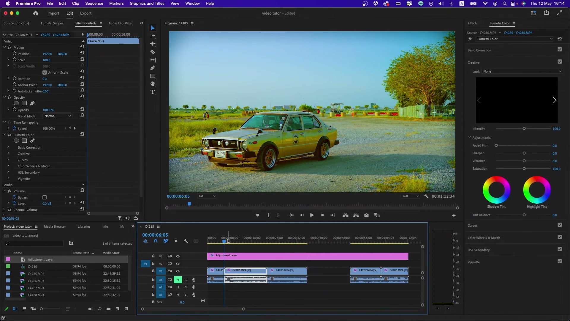Click the Quick Export share icon
The width and height of the screenshot is (570, 321).
(546, 13)
